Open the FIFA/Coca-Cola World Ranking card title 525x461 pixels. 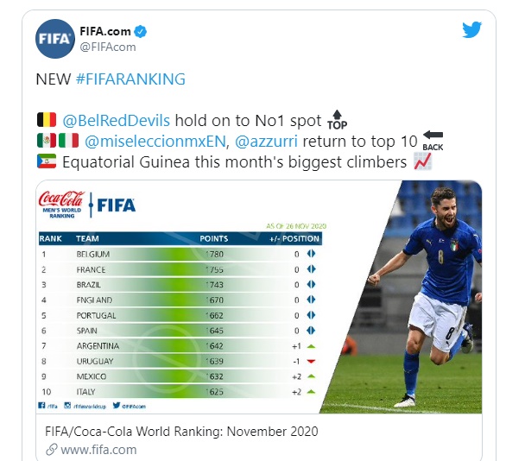182,431
